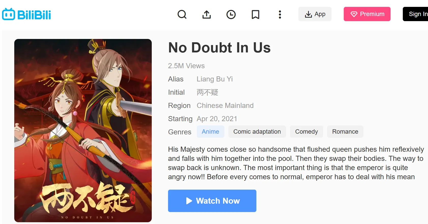Click the download arrow icon beside App
The image size is (428, 224).
308,14
